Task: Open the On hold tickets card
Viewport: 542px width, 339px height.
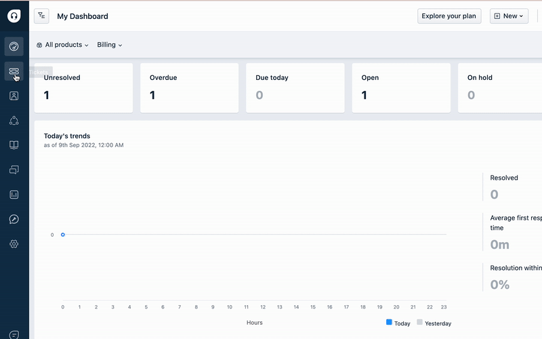Action: (500, 88)
